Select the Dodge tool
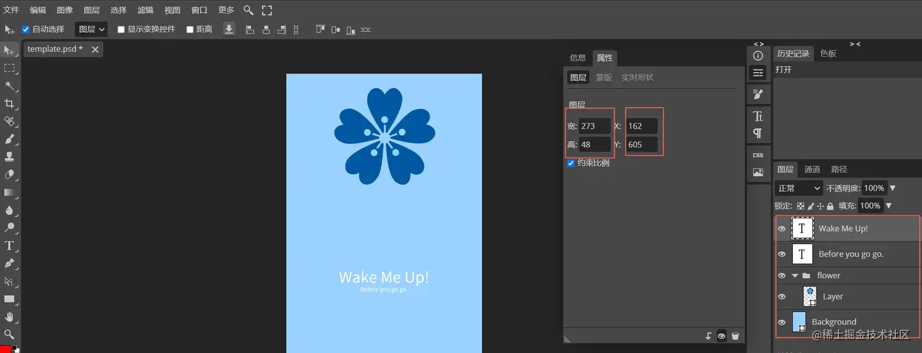Image resolution: width=922 pixels, height=353 pixels. click(9, 228)
